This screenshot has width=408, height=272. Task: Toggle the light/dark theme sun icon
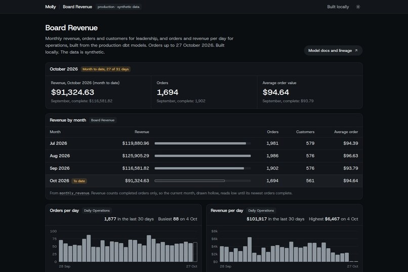[x=358, y=7]
